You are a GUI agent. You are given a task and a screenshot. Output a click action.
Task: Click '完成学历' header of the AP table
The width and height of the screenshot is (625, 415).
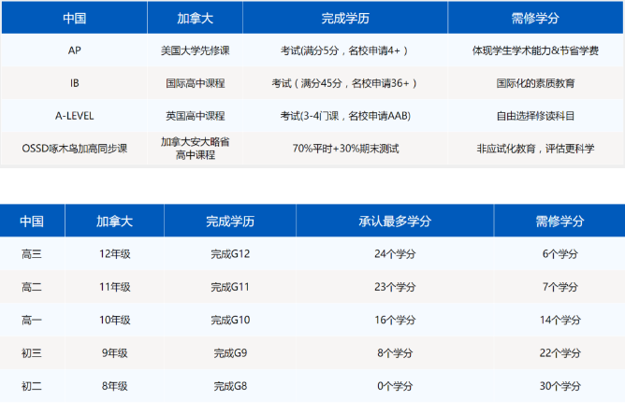345,18
